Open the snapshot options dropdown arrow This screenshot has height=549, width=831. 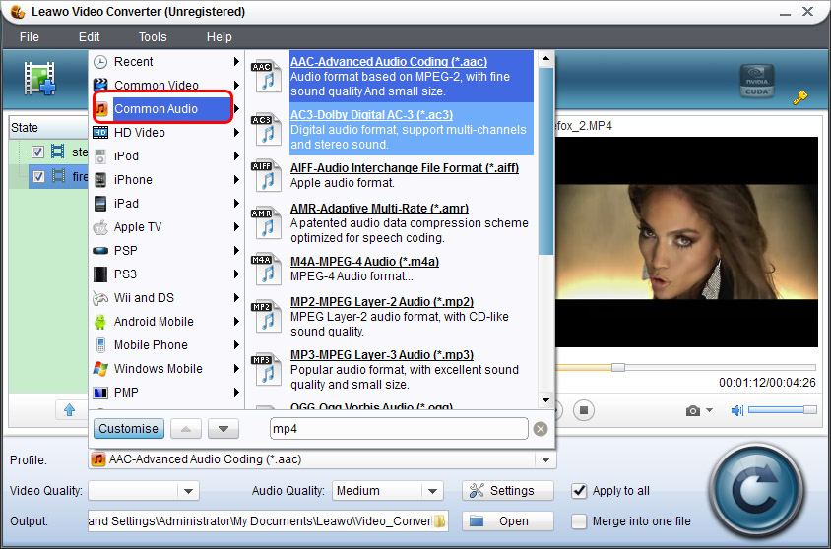pos(709,410)
